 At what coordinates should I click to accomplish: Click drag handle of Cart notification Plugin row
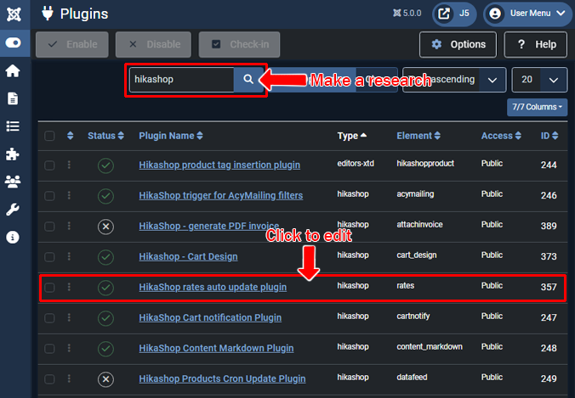pyautogui.click(x=69, y=317)
